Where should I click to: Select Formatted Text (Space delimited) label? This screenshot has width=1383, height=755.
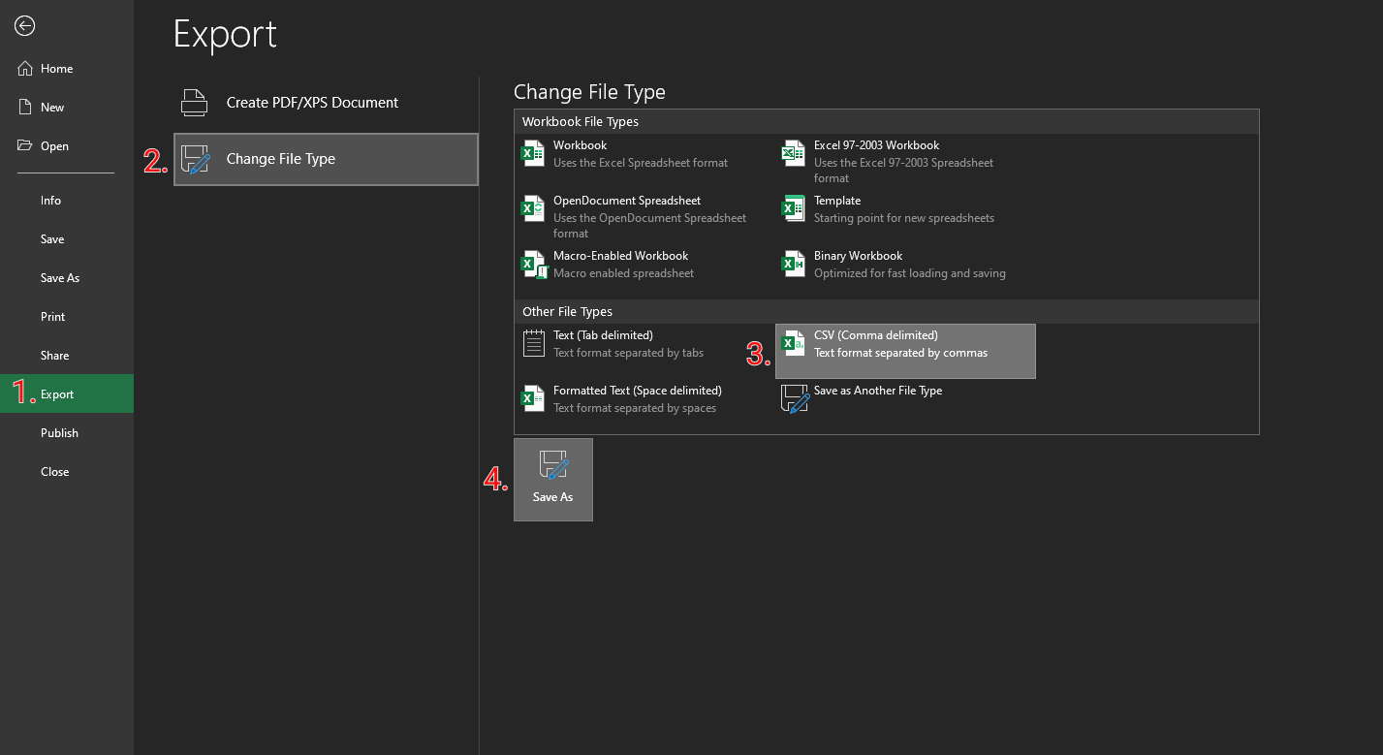(638, 391)
